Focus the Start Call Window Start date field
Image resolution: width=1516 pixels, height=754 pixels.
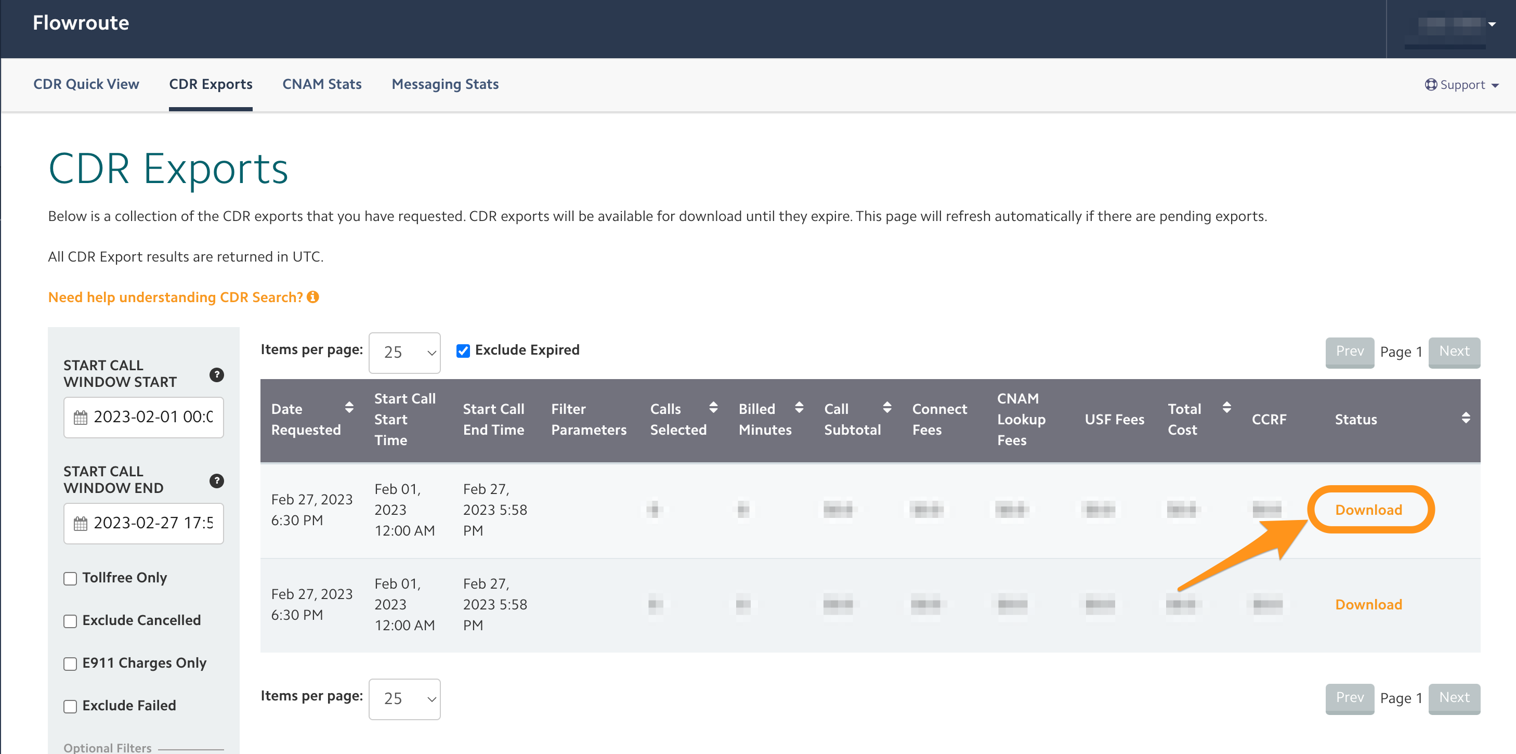coord(143,418)
